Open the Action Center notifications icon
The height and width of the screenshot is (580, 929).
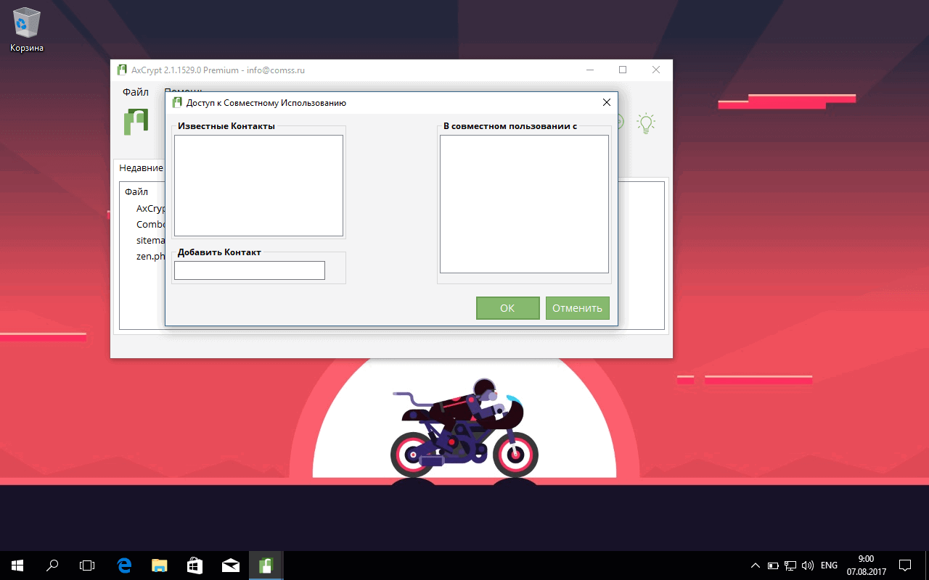905,565
